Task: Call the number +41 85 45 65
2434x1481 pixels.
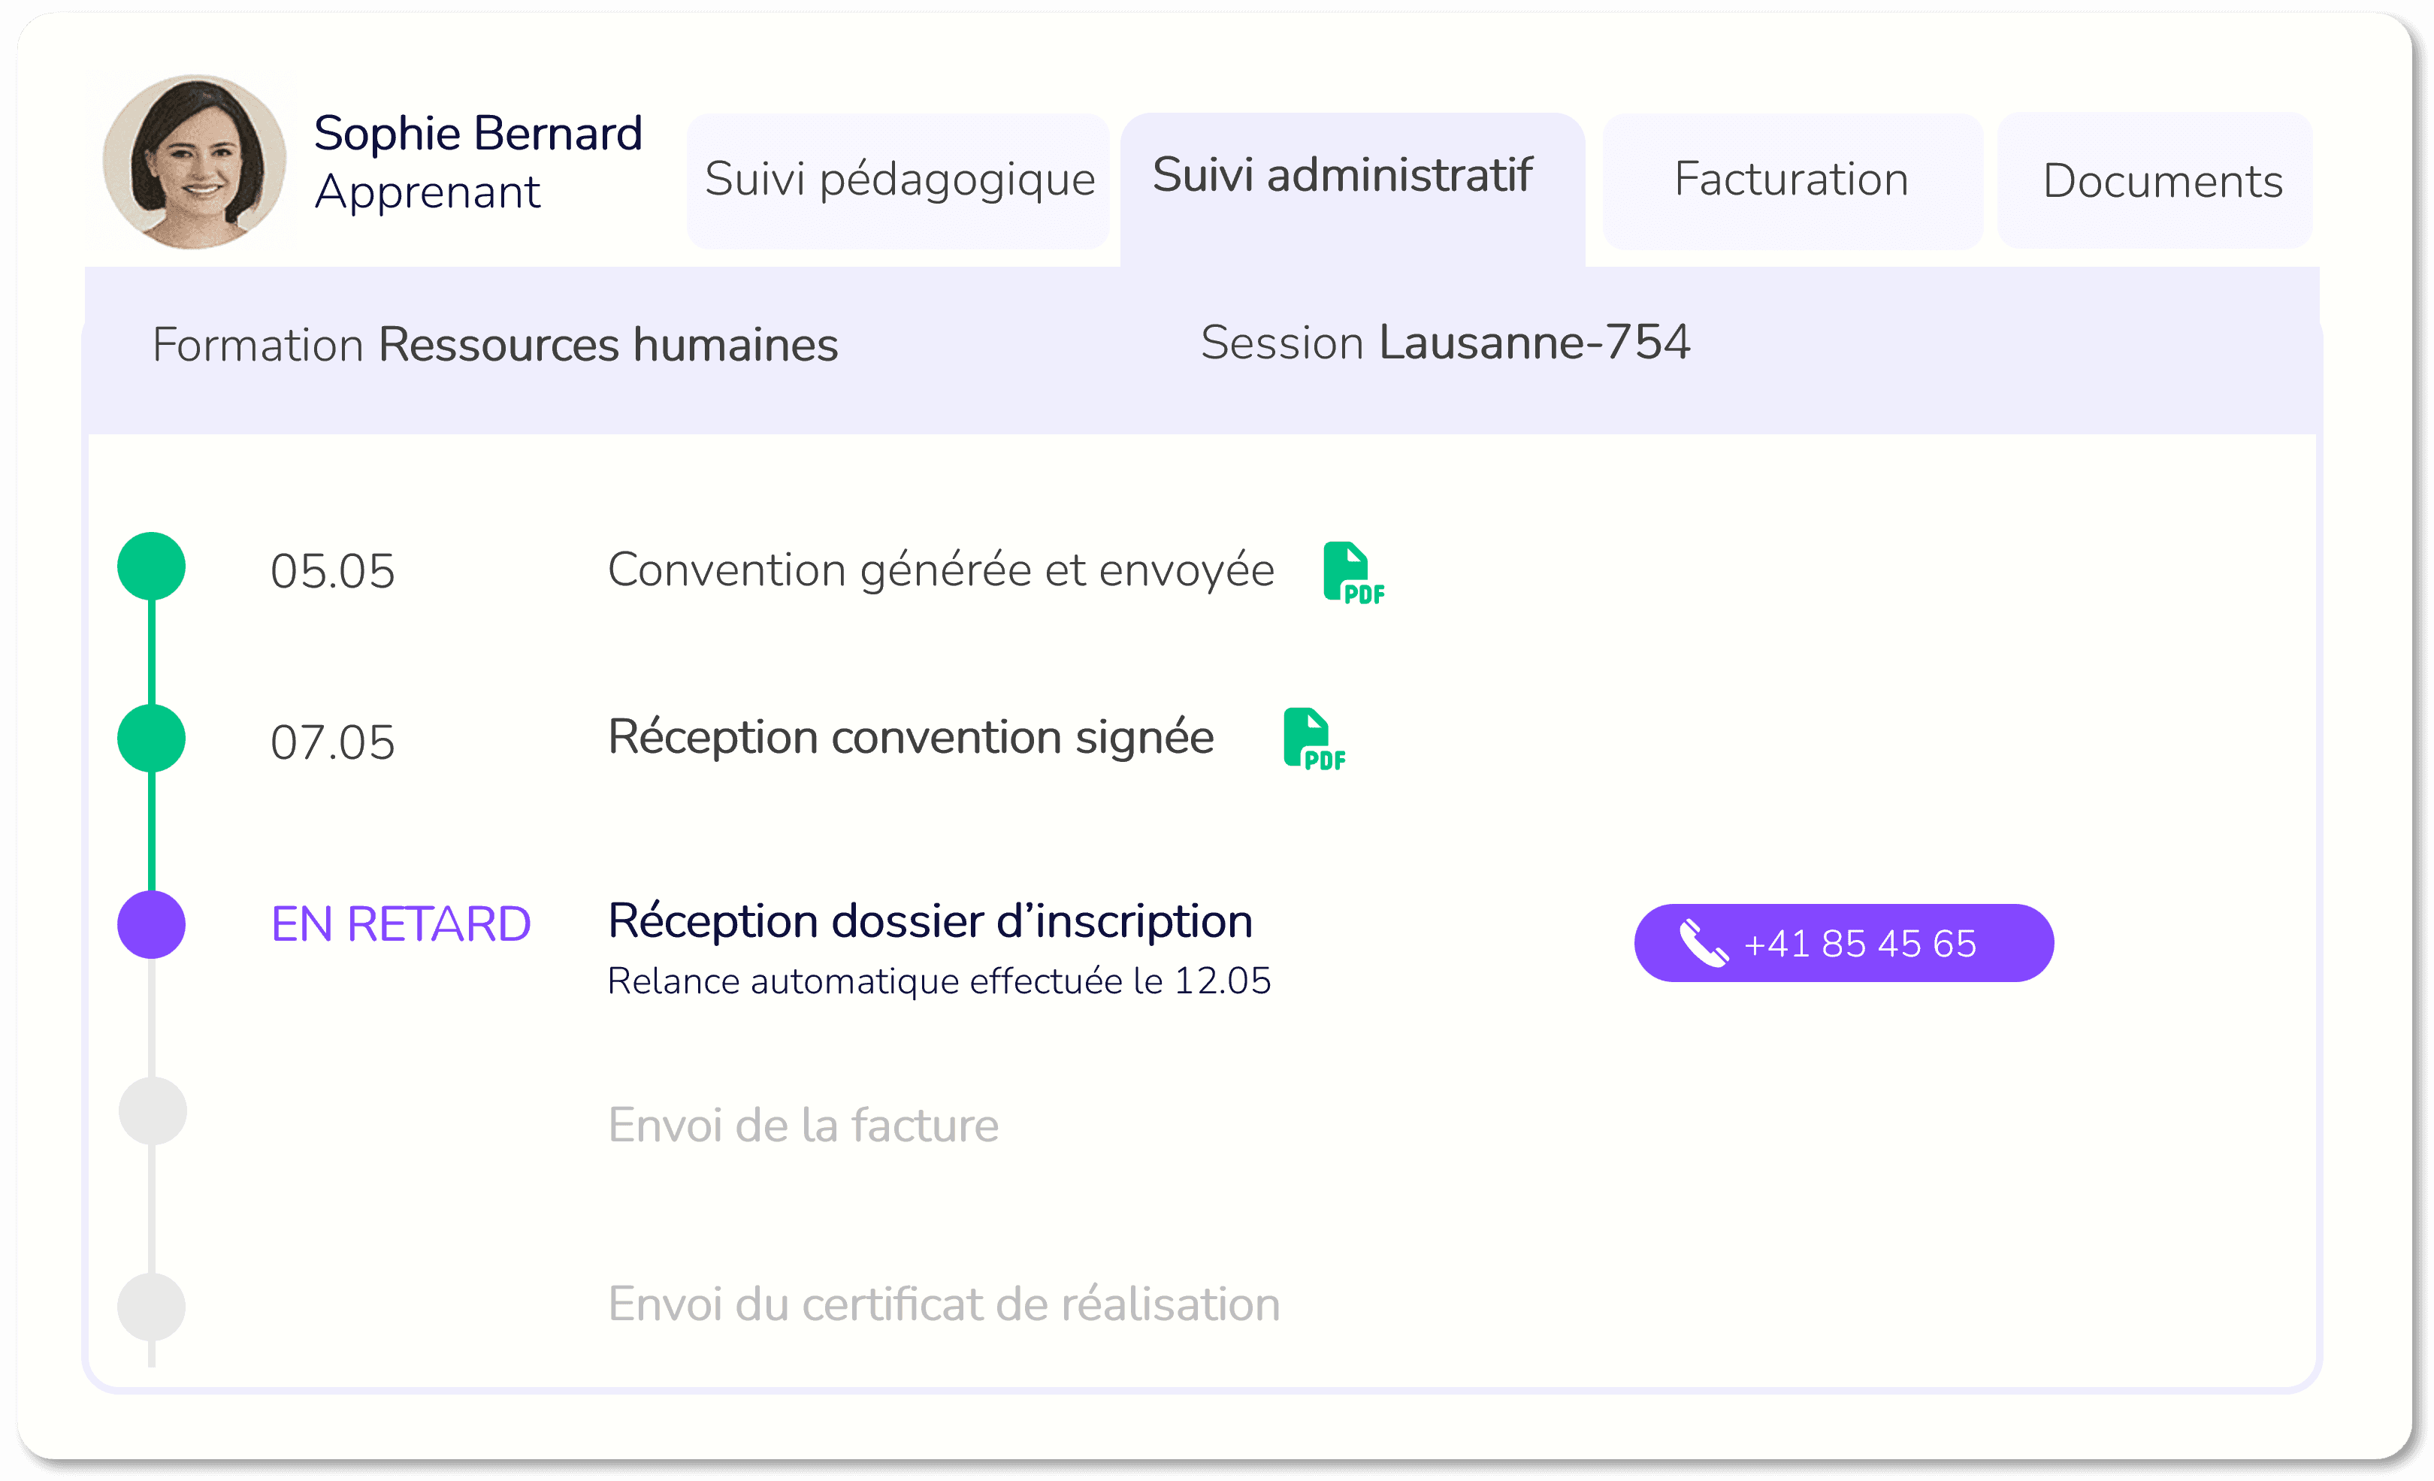Action: pyautogui.click(x=1843, y=944)
